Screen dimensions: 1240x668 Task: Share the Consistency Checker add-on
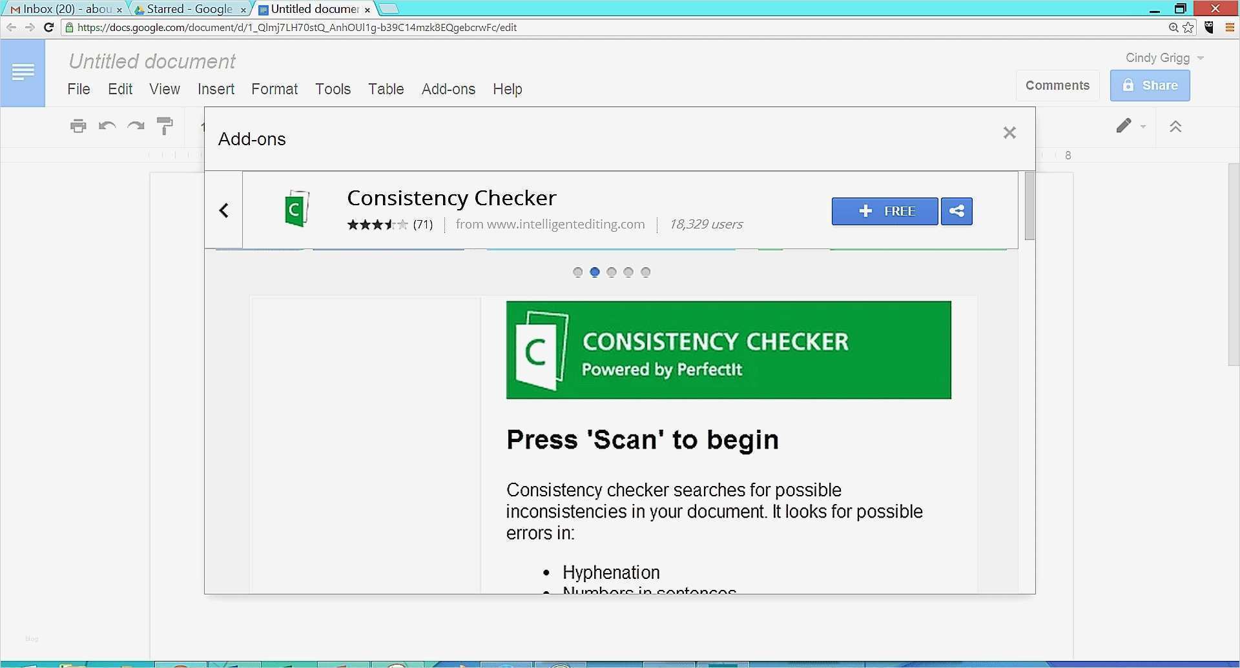[956, 211]
